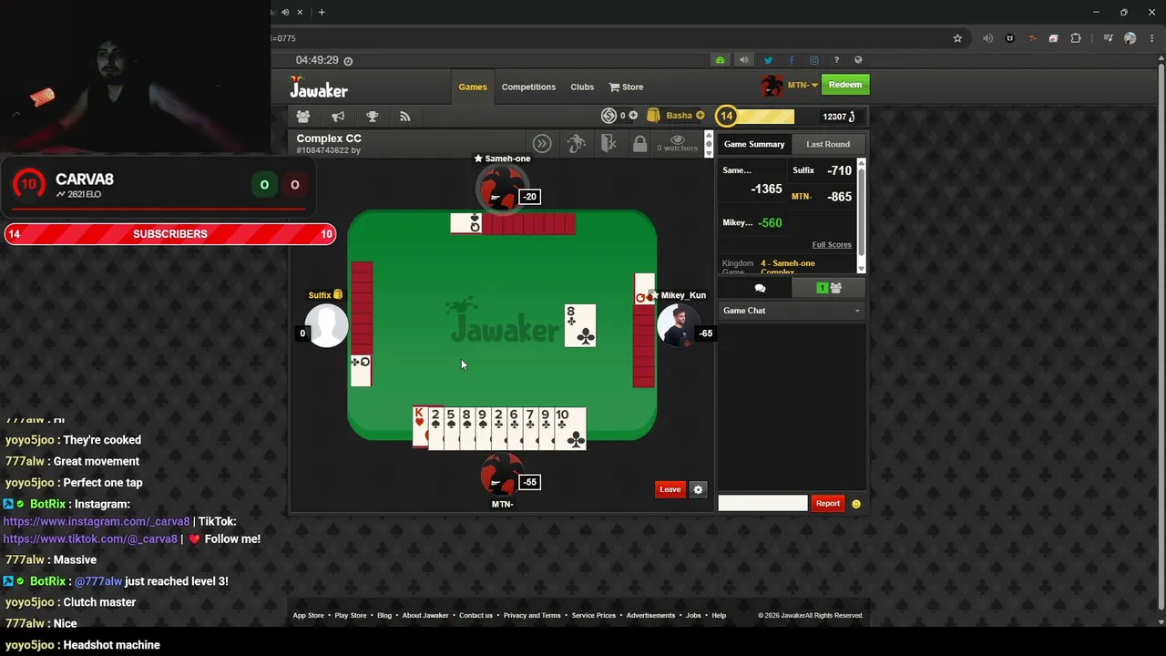
Task: Open the language globe icon
Action: coord(858,60)
